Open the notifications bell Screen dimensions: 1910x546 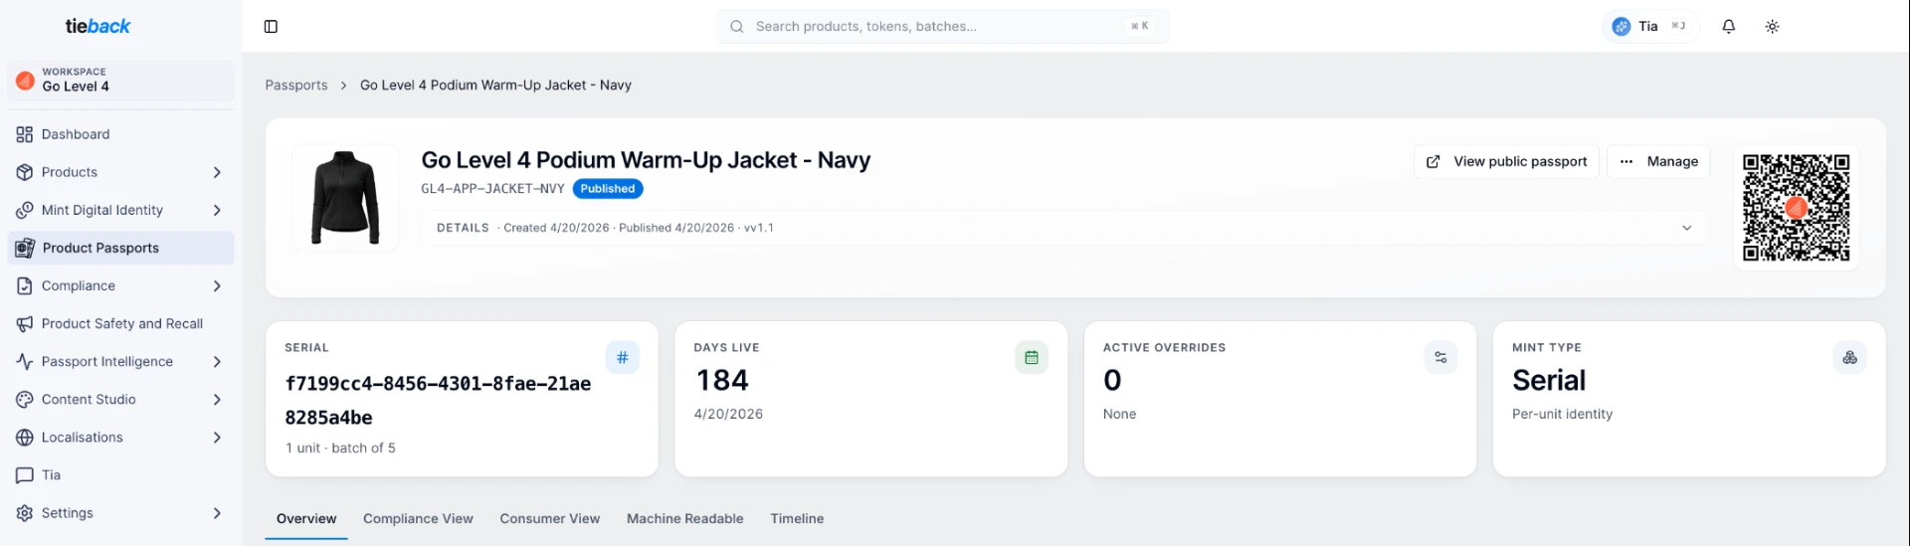tap(1729, 27)
